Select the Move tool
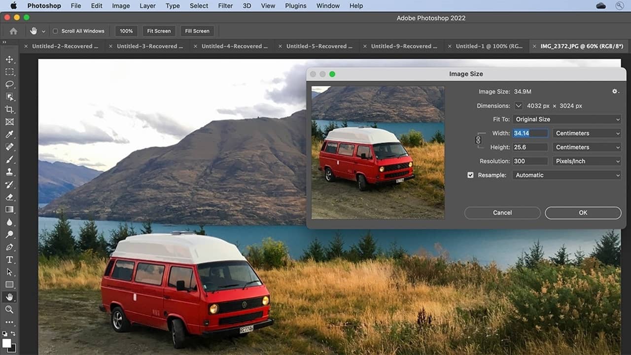 tap(9, 60)
